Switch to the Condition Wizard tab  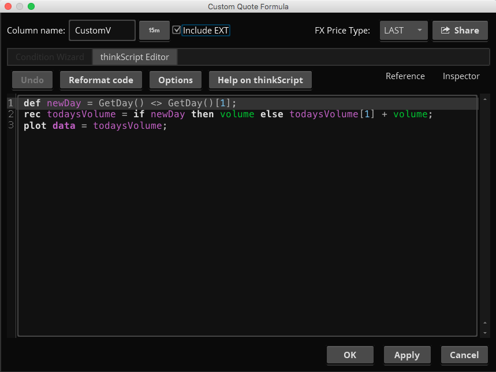(50, 57)
